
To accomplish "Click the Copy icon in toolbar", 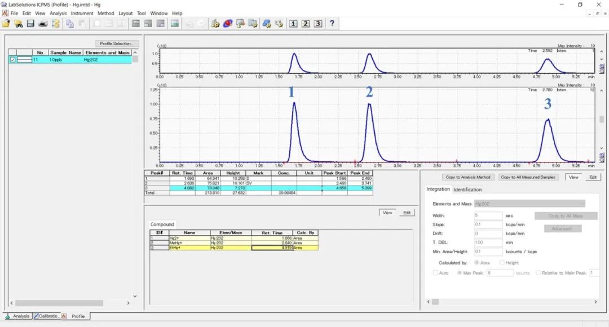I will tap(70, 23).
